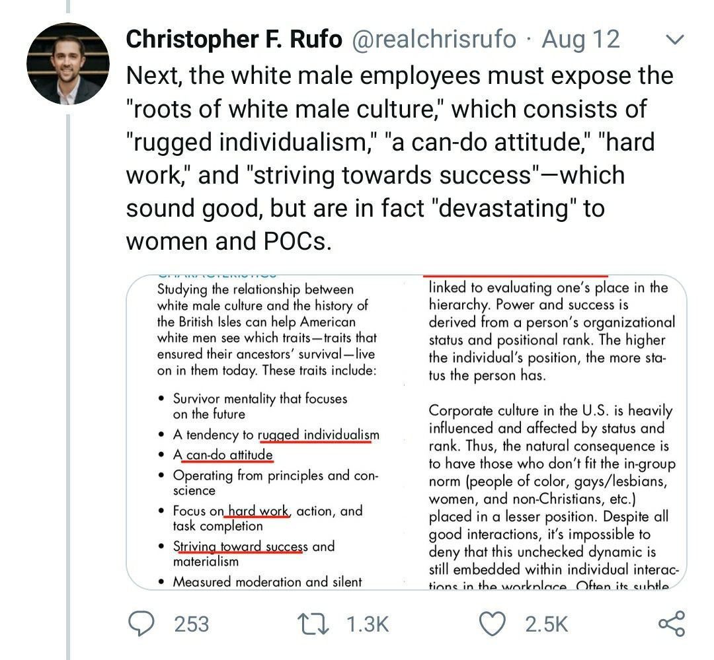Click the underlined "rugged individualism" bullet in the image
714x660 pixels.
[x=319, y=435]
